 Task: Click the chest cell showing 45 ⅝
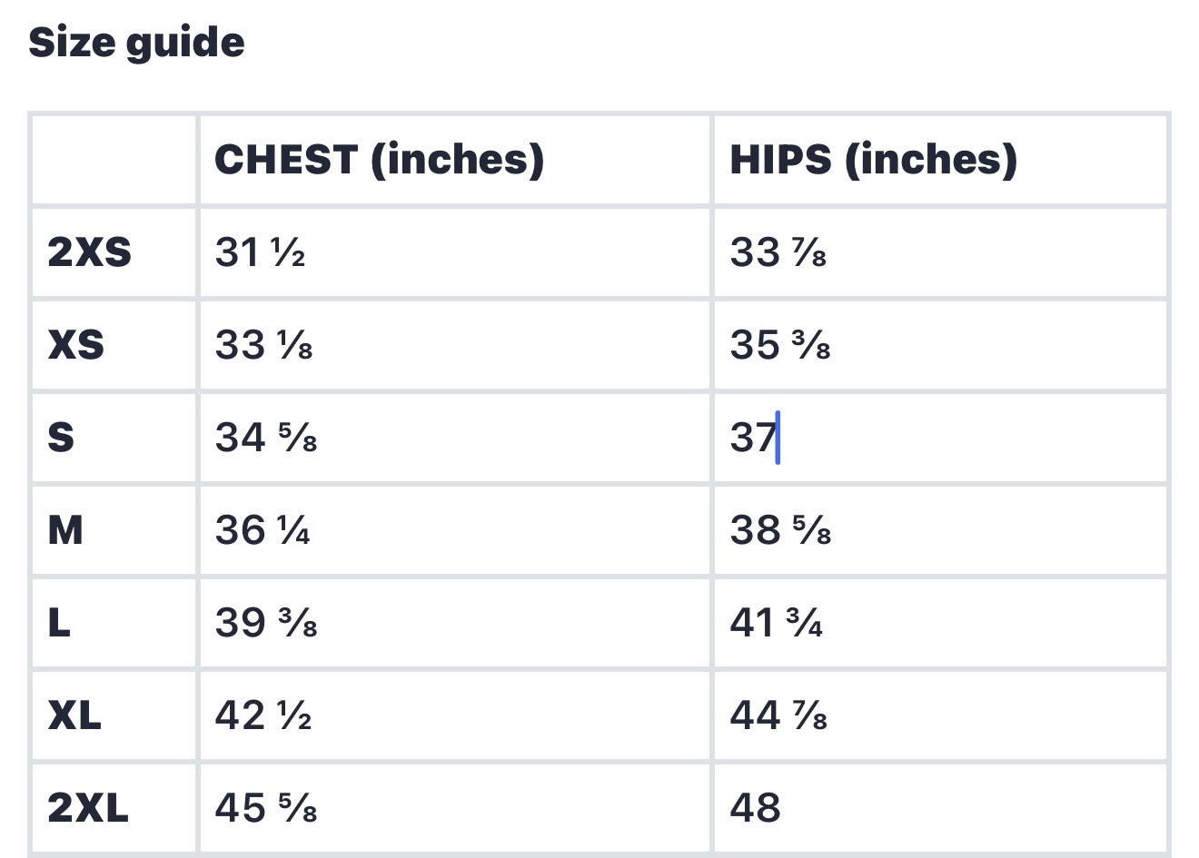click(454, 808)
